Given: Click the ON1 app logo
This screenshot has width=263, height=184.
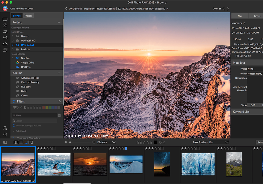Looking at the screenshot, I should coord(5,8).
